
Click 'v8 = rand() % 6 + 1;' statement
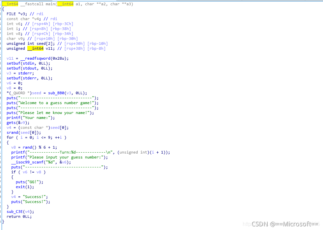(x=34, y=147)
